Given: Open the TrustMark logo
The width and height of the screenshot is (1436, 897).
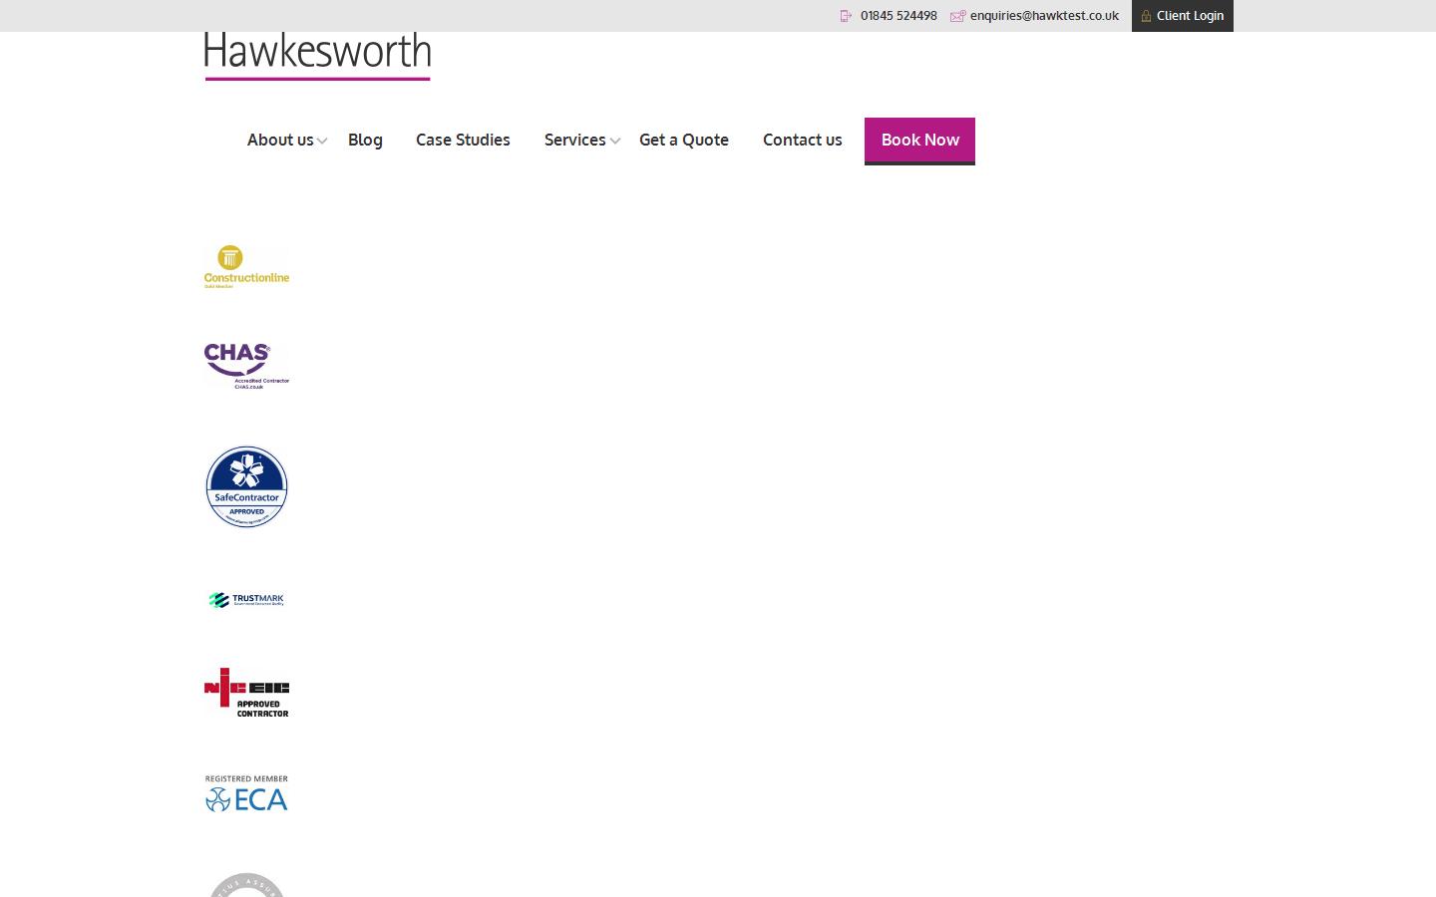Looking at the screenshot, I should pyautogui.click(x=246, y=599).
